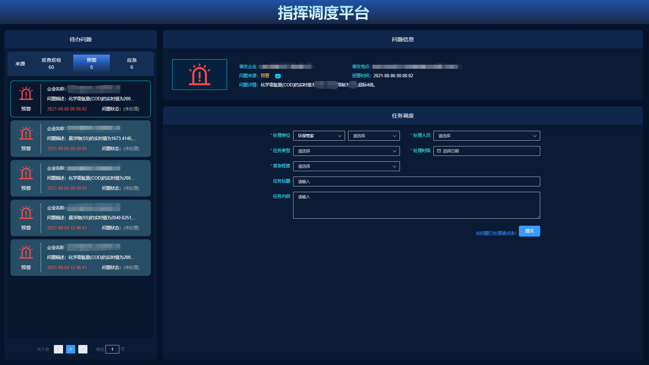The width and height of the screenshot is (649, 365).
Task: Click the 前往 page number input
Action: click(112, 349)
